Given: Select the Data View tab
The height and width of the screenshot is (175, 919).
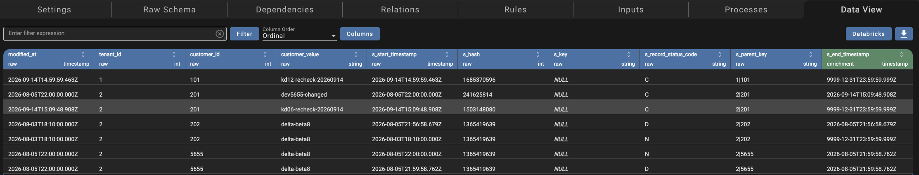Looking at the screenshot, I should [x=862, y=9].
